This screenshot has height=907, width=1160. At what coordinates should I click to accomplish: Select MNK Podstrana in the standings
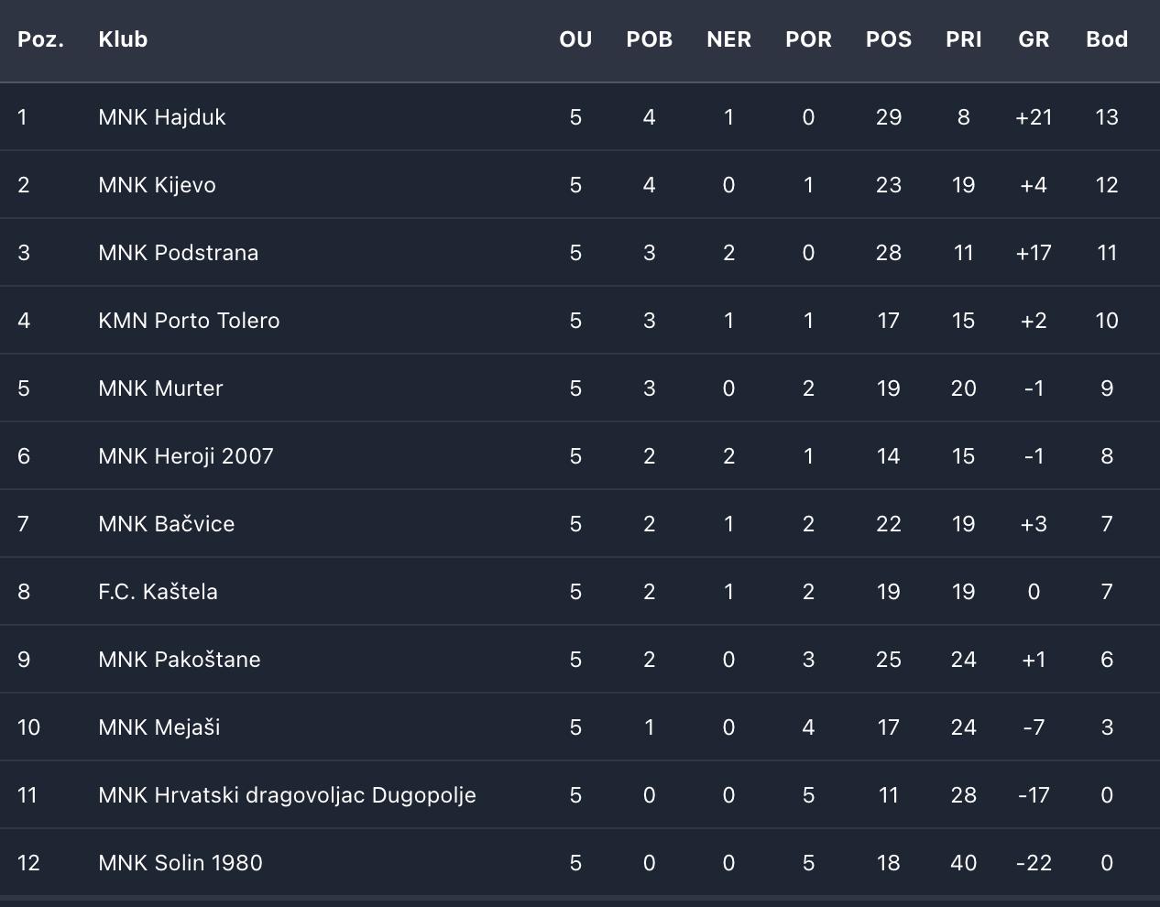pyautogui.click(x=178, y=253)
